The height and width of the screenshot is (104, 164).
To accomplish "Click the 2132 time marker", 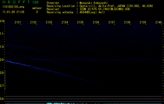I will [x=33, y=22].
